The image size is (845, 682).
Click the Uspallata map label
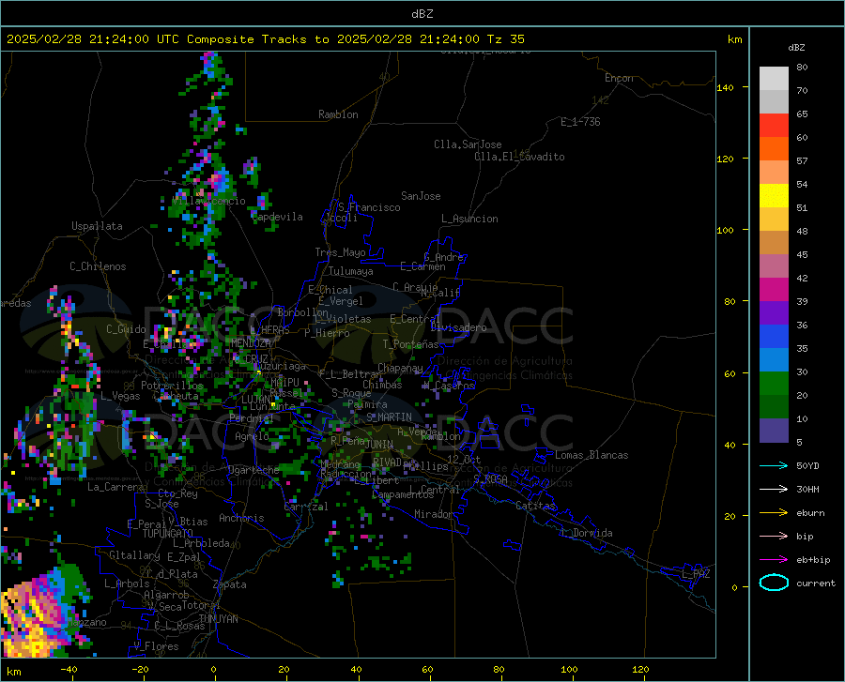coord(97,226)
